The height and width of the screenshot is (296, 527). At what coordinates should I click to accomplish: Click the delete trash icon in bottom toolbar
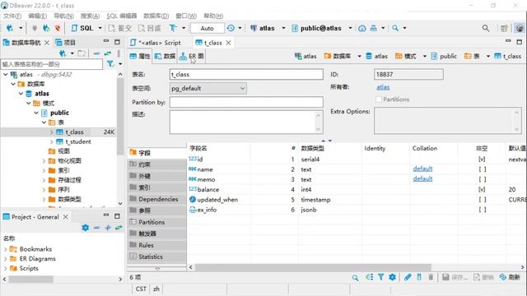[x=431, y=277]
